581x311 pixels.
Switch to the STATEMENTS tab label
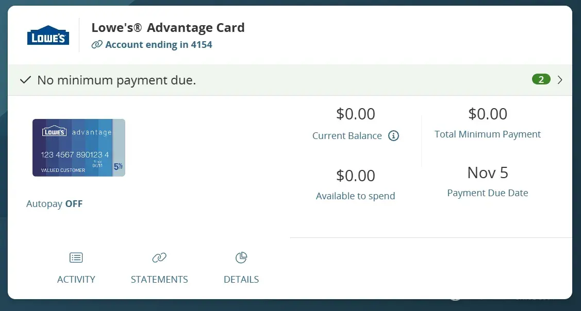[159, 280]
